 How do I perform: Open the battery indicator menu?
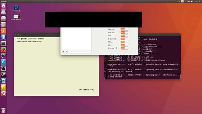188,1
